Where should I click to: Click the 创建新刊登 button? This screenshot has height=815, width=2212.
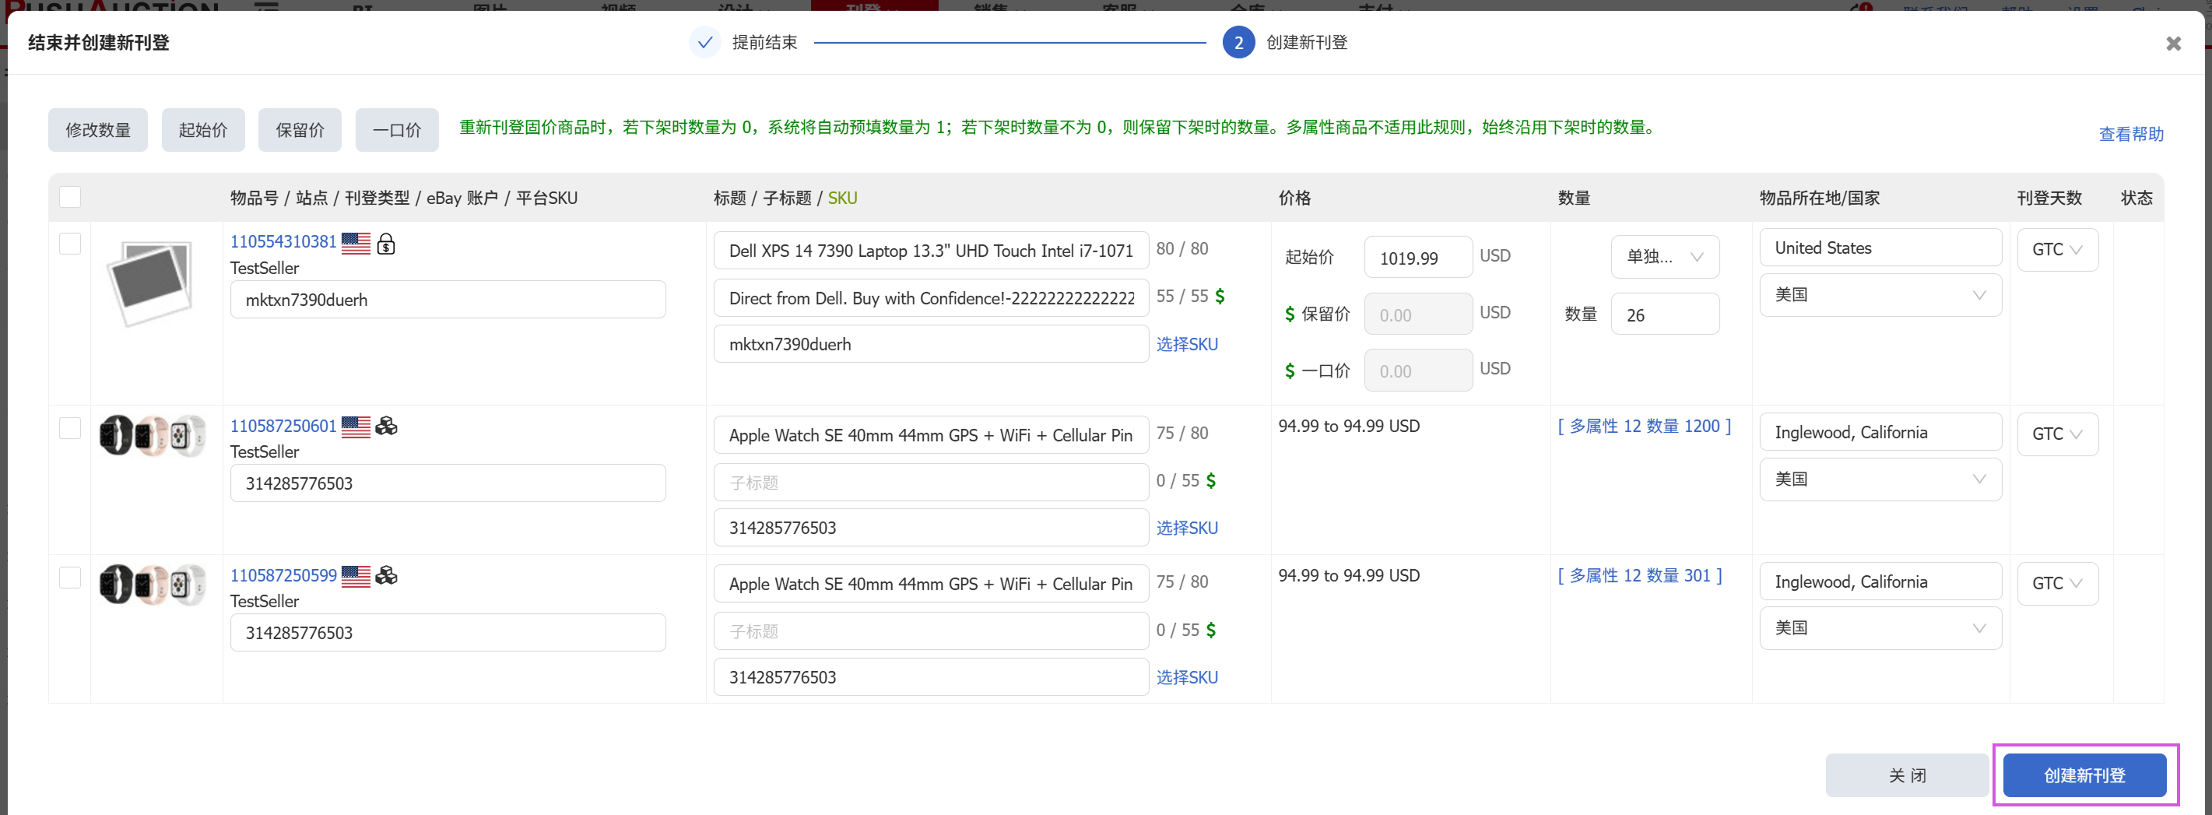(x=2084, y=775)
